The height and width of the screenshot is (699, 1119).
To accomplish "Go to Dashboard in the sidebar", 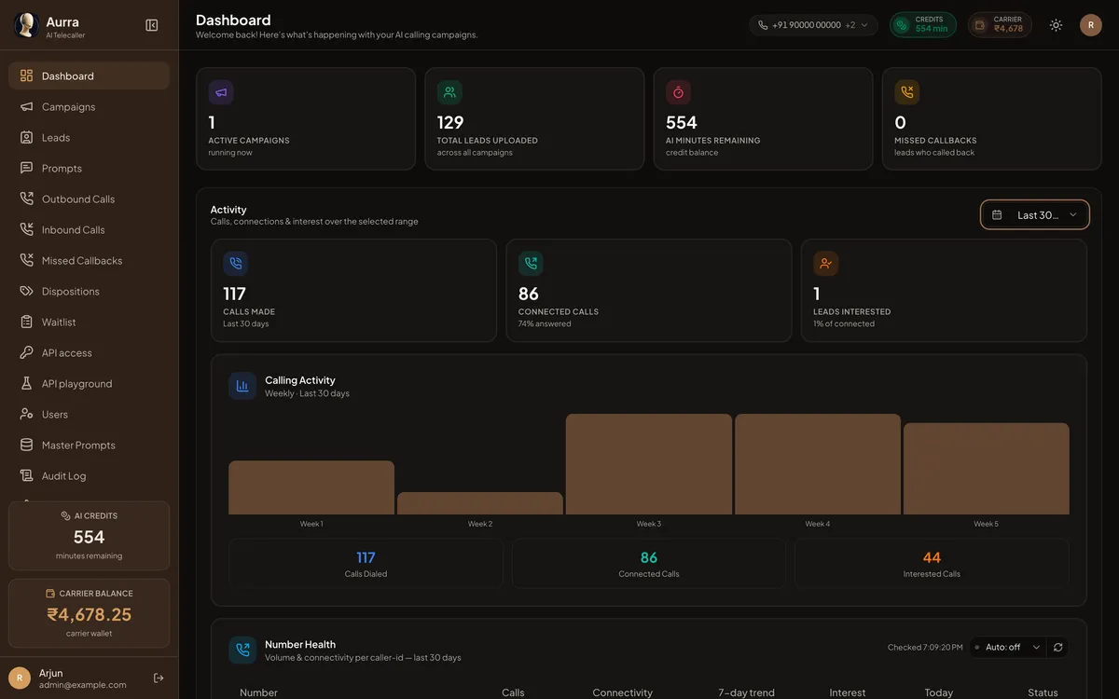I will [x=89, y=75].
